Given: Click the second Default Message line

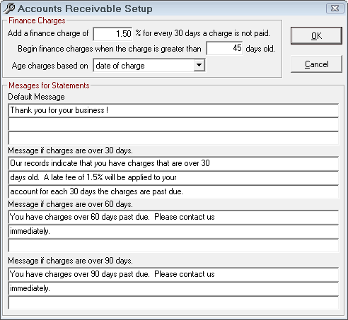Looking at the screenshot, I should click(x=173, y=124).
